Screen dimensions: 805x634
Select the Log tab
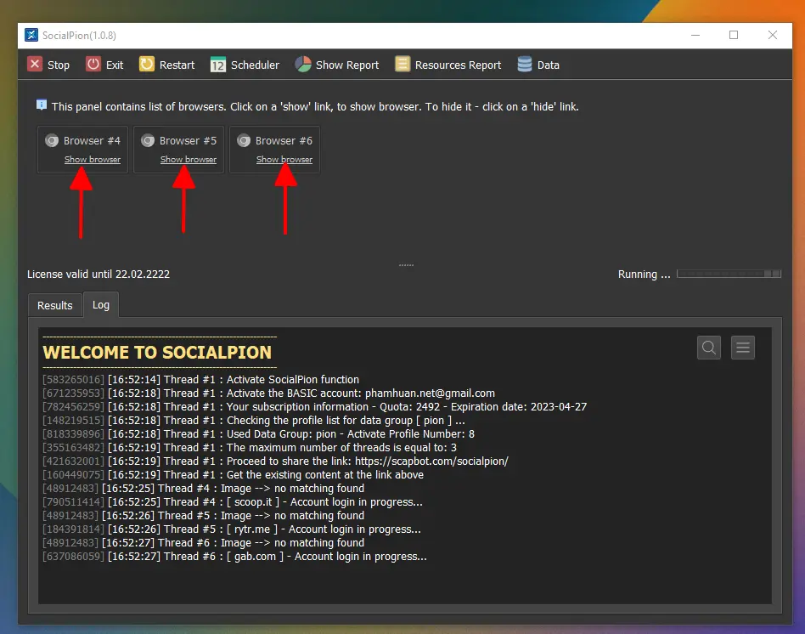point(100,304)
